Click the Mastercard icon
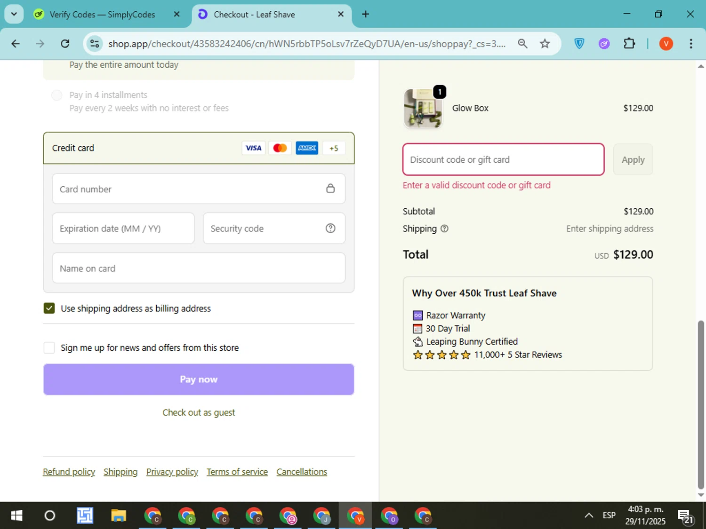Image resolution: width=706 pixels, height=529 pixels. pyautogui.click(x=280, y=148)
